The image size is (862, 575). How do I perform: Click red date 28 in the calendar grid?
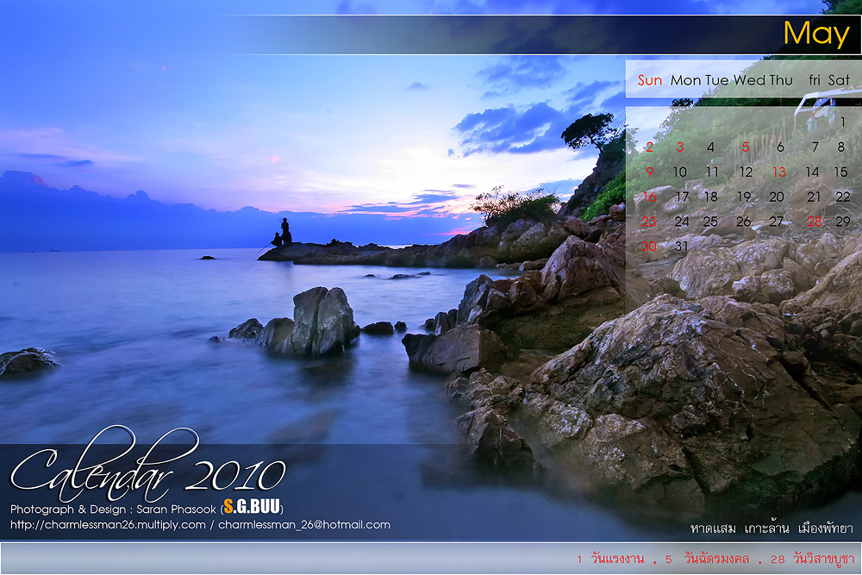[x=815, y=222]
